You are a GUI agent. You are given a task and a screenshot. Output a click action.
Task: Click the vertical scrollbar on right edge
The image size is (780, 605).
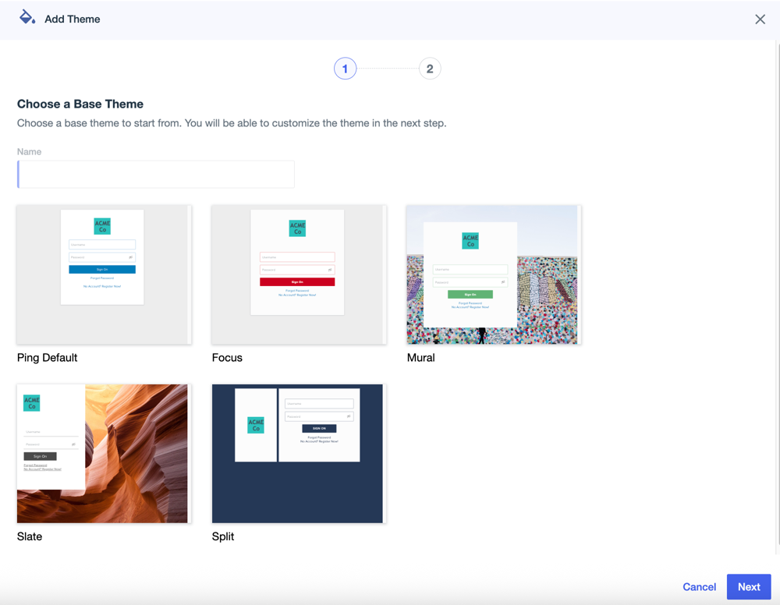point(777,296)
